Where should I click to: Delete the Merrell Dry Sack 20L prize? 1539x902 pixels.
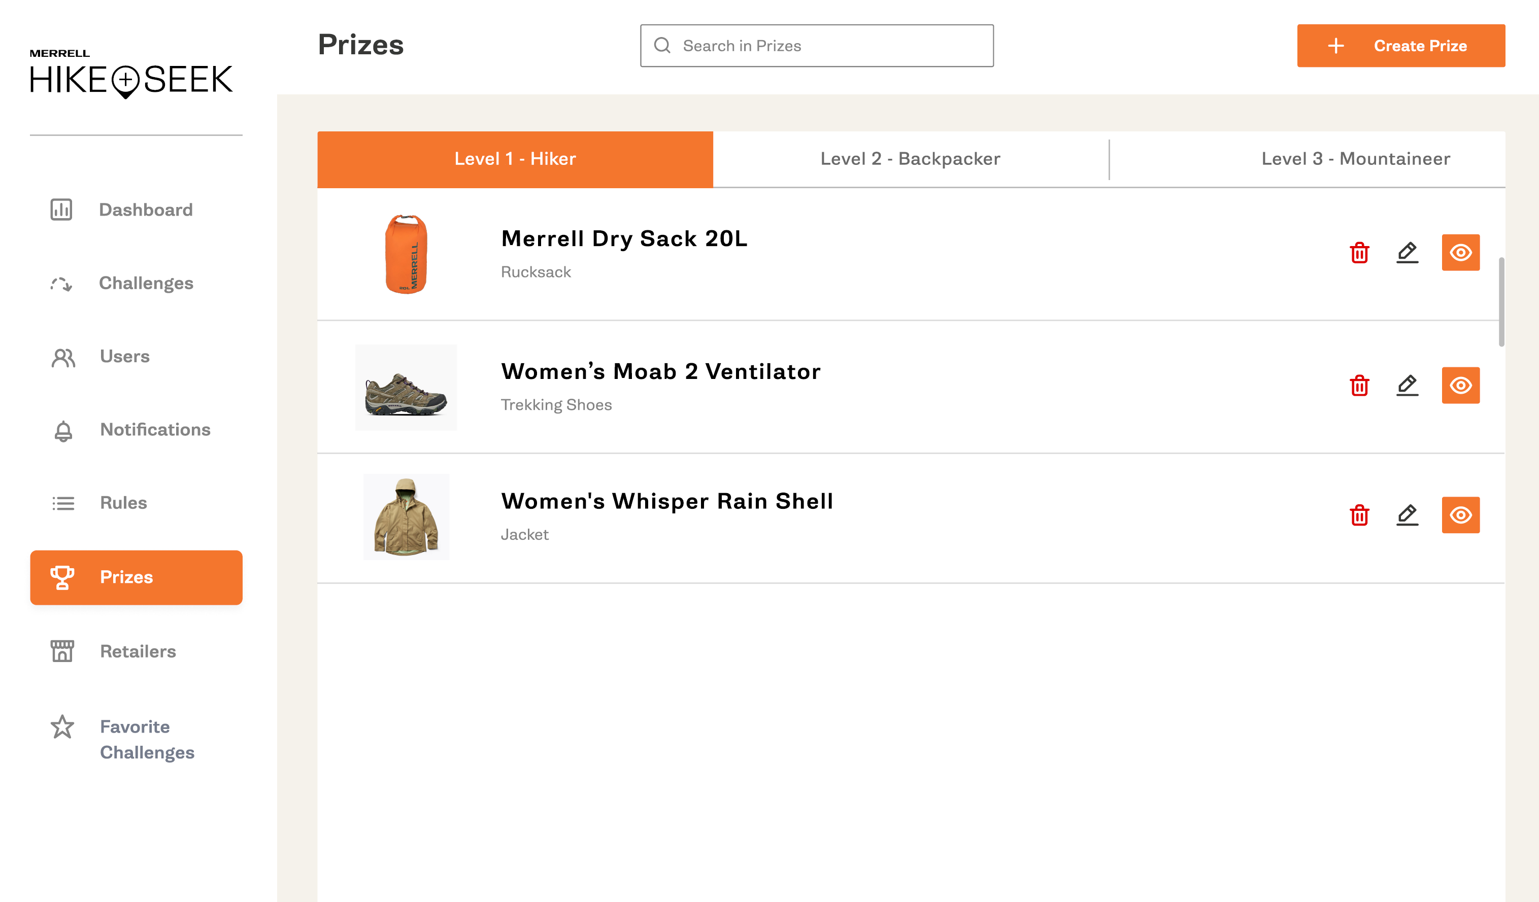(1358, 253)
